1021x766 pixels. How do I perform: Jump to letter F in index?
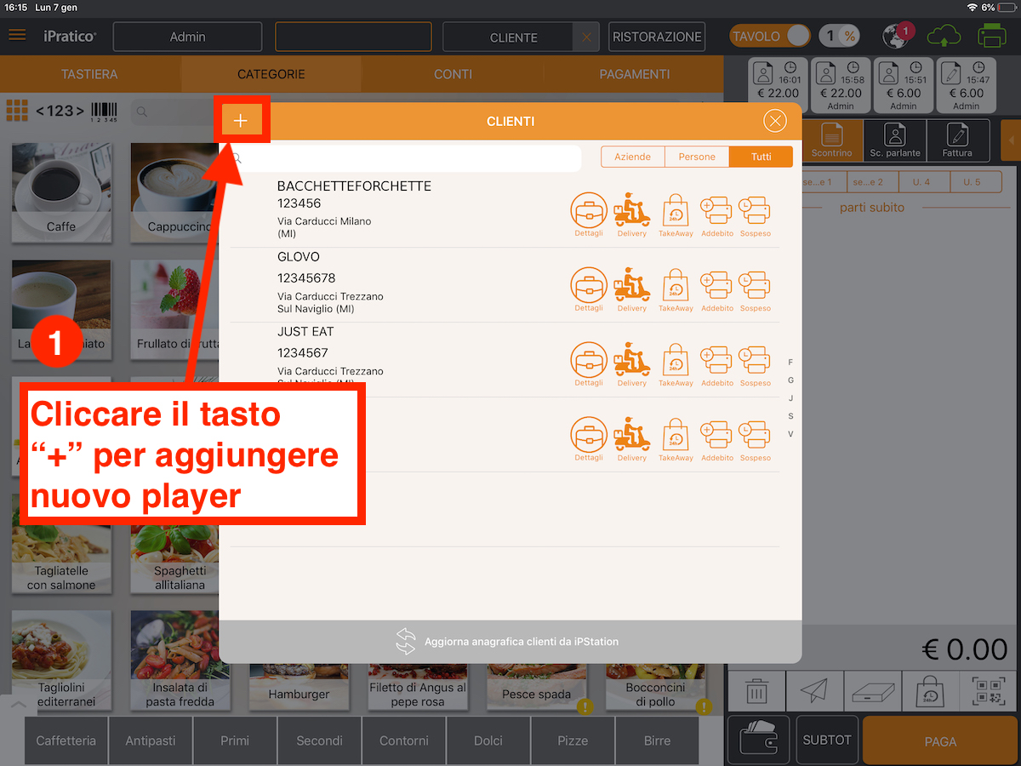(790, 363)
